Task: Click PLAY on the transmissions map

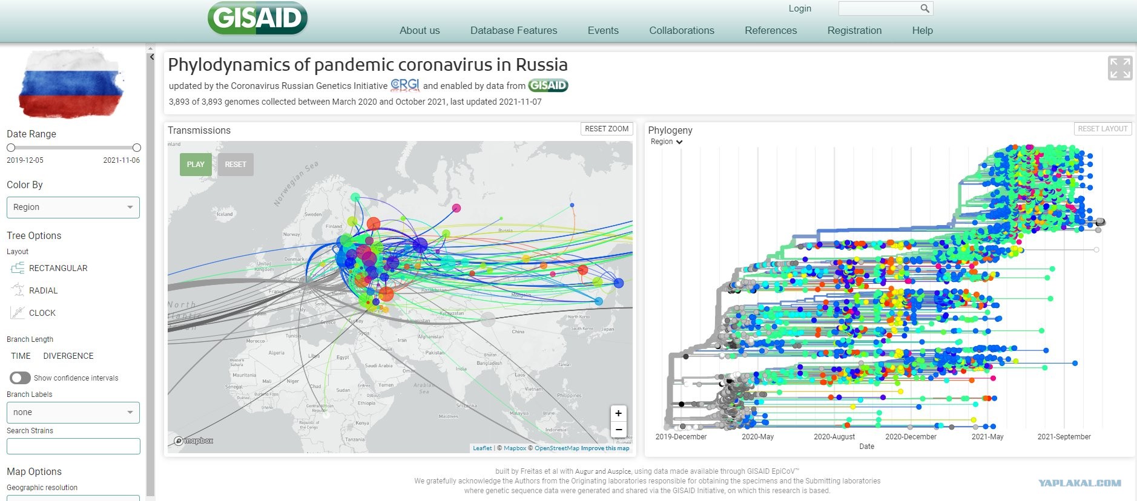Action: click(x=196, y=165)
